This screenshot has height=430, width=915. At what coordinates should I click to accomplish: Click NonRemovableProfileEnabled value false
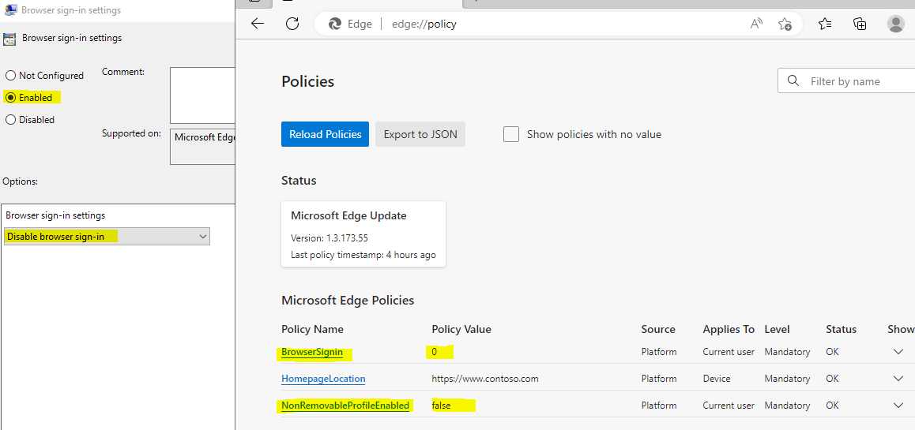[442, 406]
